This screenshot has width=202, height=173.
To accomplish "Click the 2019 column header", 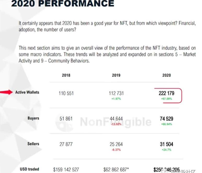I will pos(116,75).
